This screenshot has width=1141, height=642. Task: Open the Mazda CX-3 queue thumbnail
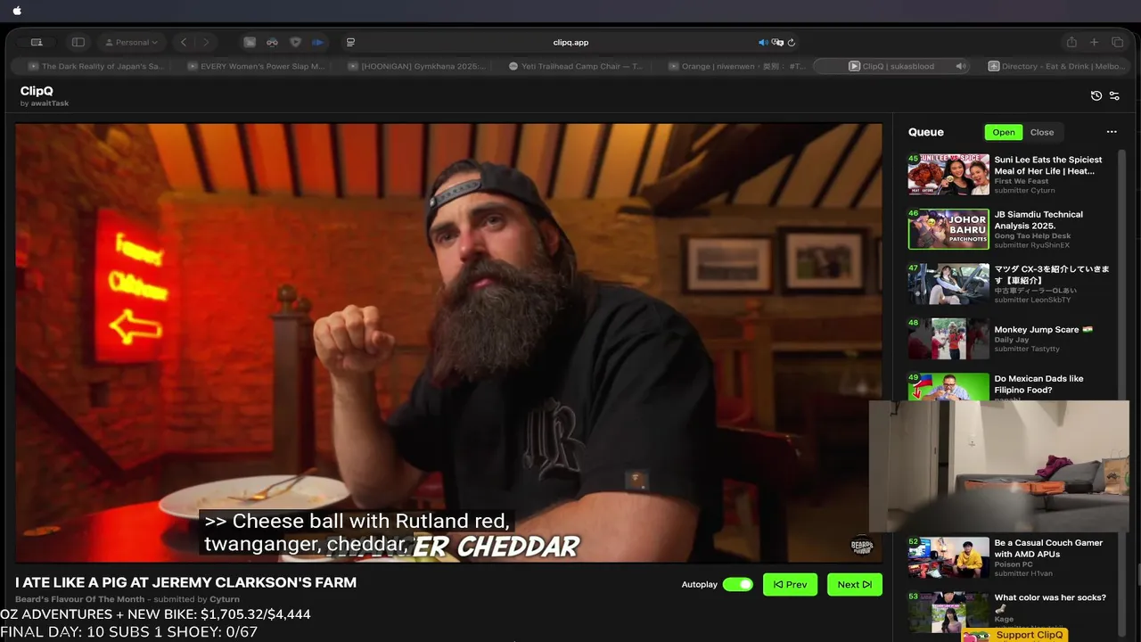[948, 284]
